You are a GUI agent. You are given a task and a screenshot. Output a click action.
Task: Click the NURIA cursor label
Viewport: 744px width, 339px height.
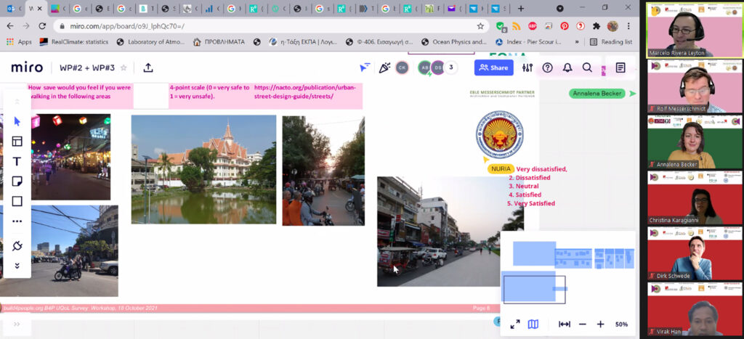(x=501, y=169)
